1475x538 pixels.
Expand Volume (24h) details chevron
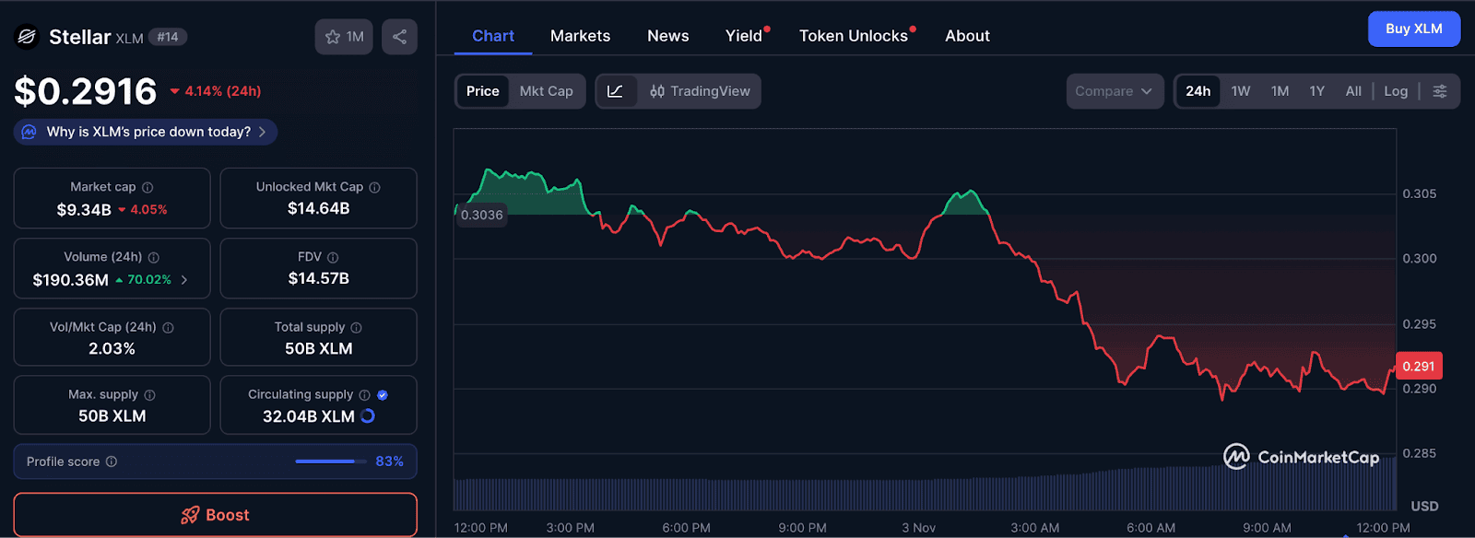pyautogui.click(x=184, y=280)
